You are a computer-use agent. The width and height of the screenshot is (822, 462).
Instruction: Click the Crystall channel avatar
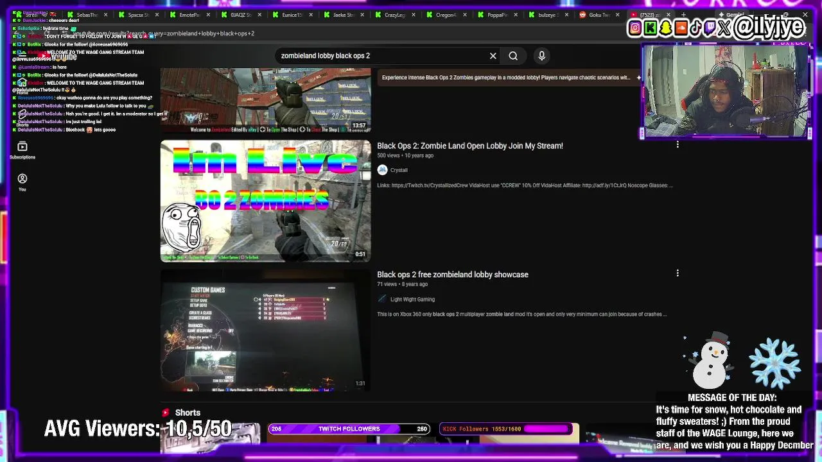[383, 170]
